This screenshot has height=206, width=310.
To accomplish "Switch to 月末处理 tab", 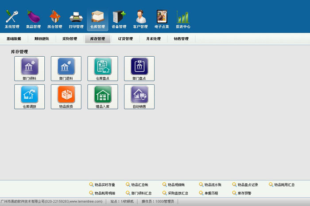I will [x=153, y=39].
